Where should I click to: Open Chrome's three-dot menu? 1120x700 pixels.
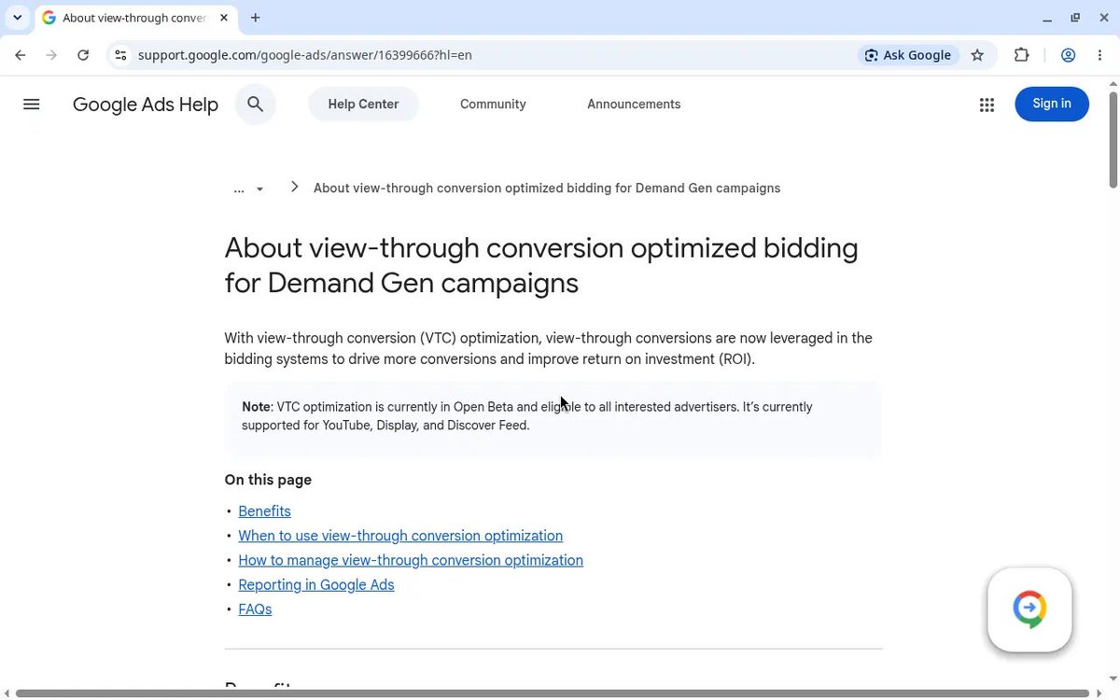(x=1100, y=55)
